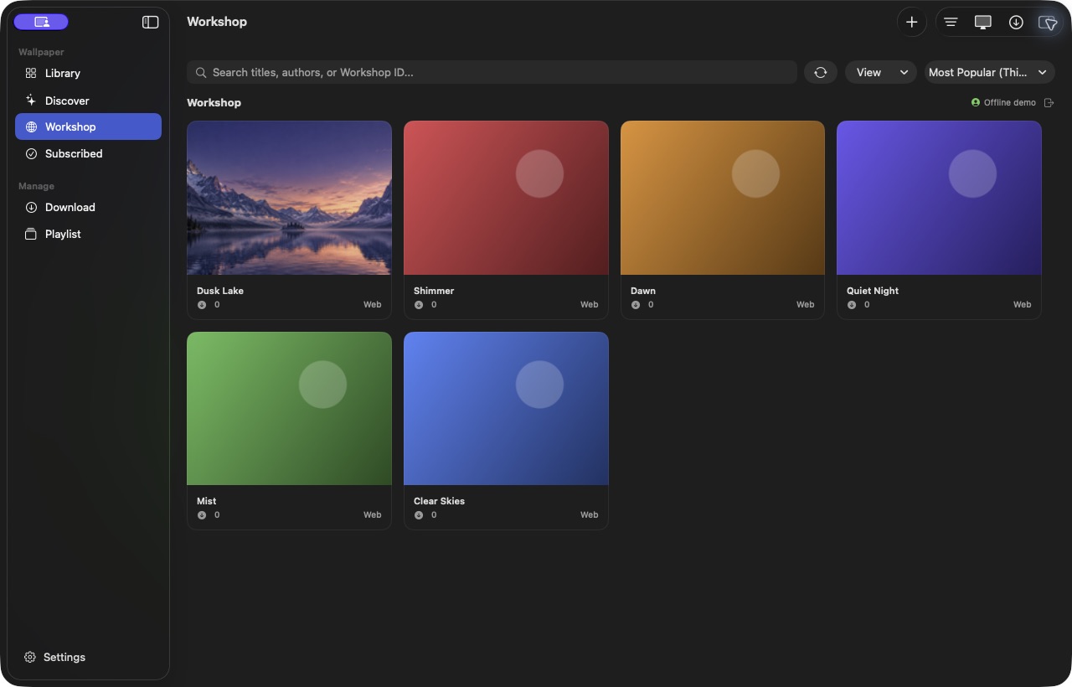
Task: Click the Clear Skies title text
Action: coord(439,501)
